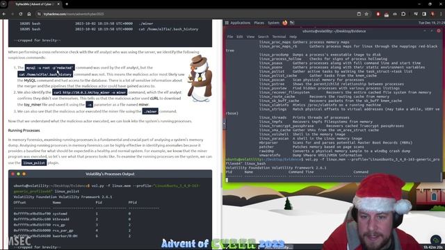Click Volatility's Processes Output title bar
This screenshot has height=250, width=445.
click(110, 174)
